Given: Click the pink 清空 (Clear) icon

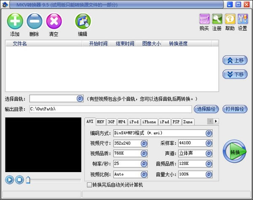Looking at the screenshot, I should [x=54, y=21].
